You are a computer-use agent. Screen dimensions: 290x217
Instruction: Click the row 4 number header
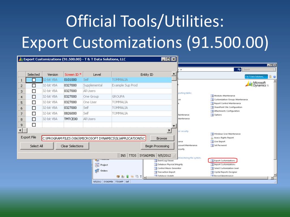(22, 97)
